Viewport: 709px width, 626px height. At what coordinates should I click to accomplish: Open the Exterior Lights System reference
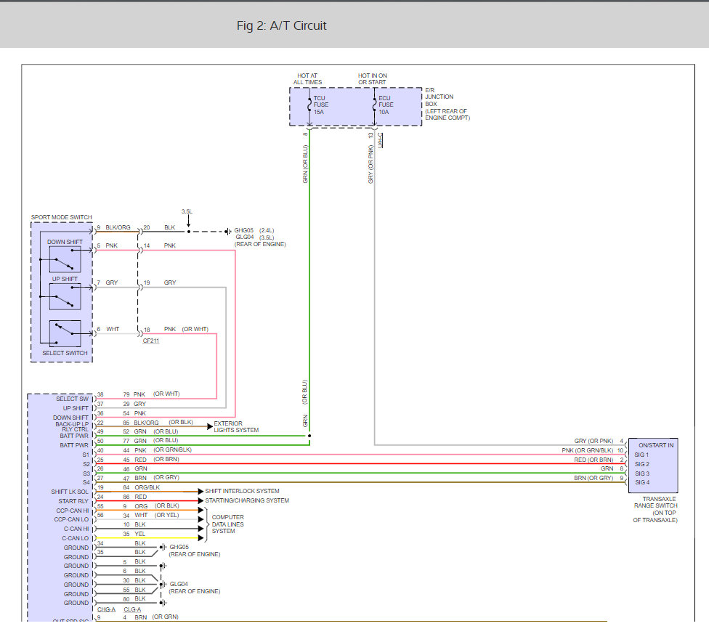pos(235,426)
